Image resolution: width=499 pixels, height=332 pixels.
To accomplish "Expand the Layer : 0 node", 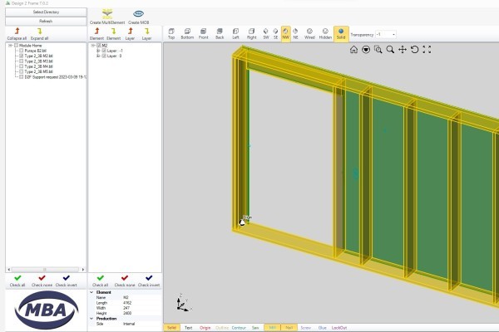I will pyautogui.click(x=98, y=56).
